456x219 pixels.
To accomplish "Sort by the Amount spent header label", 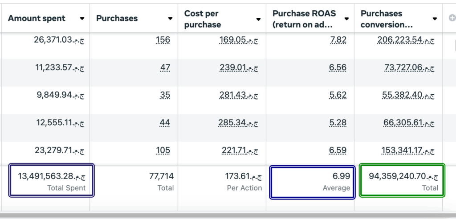I will 37,18.
